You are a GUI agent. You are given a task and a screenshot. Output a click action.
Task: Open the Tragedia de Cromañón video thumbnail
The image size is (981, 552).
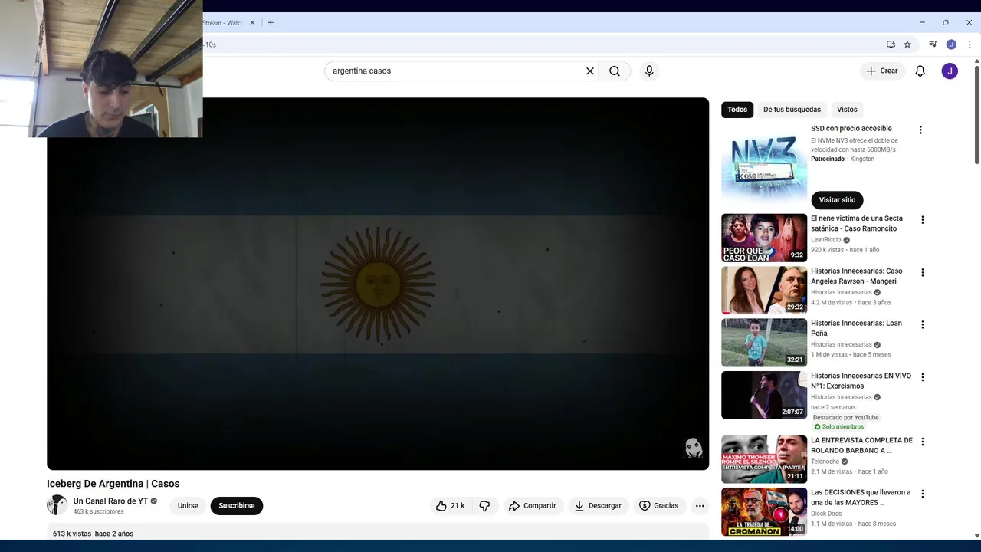tap(764, 511)
